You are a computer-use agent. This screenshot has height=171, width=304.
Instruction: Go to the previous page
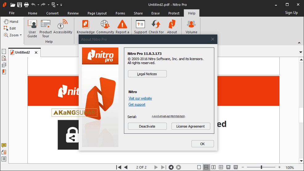(126, 167)
